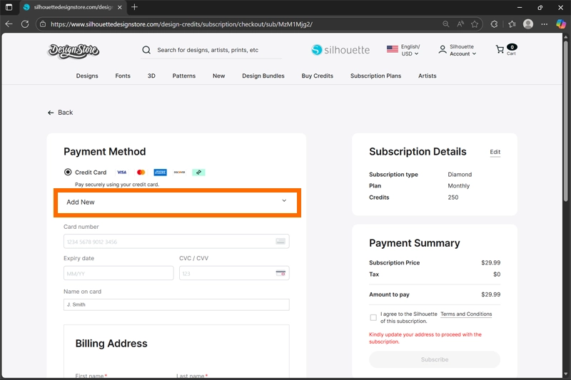This screenshot has width=571, height=380.
Task: Expand the Silhouette Account menu
Action: tap(458, 50)
